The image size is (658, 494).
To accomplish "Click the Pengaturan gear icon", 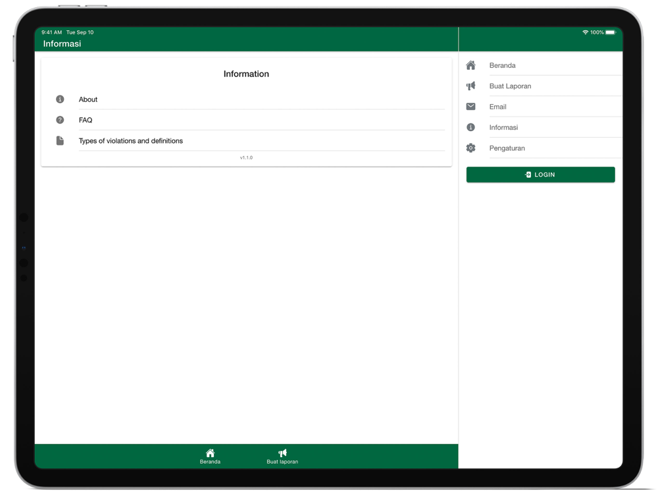I will (x=471, y=148).
